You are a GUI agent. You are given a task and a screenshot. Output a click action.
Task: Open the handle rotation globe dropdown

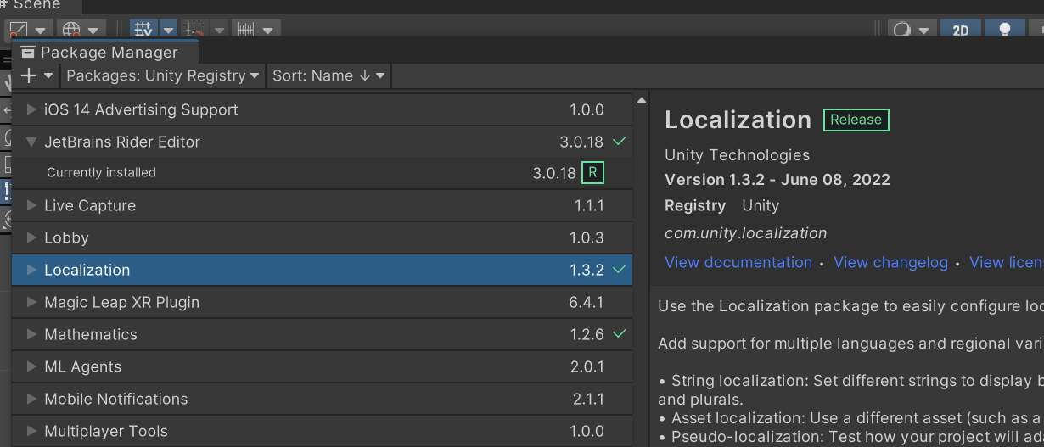click(81, 30)
